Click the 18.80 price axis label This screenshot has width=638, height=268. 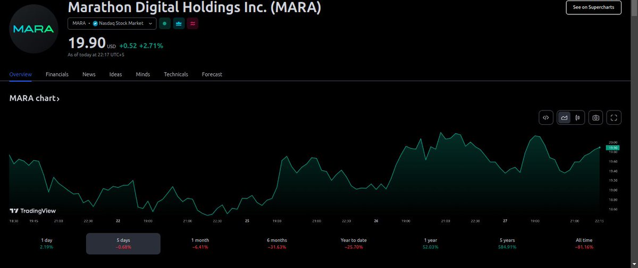(x=613, y=200)
